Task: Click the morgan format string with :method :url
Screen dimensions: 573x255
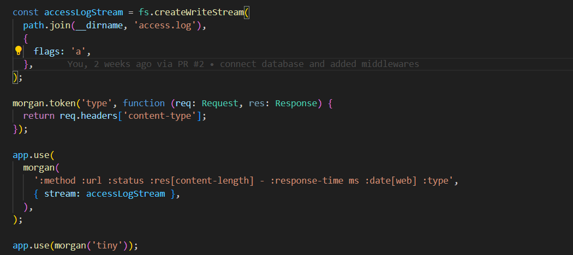Action: [244, 180]
